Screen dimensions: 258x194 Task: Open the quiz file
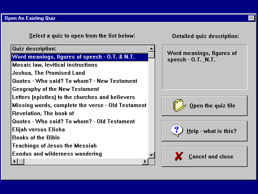204,106
